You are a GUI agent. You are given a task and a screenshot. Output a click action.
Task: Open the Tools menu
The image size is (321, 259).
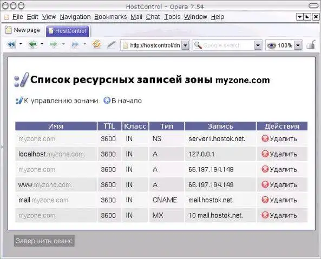tap(172, 17)
